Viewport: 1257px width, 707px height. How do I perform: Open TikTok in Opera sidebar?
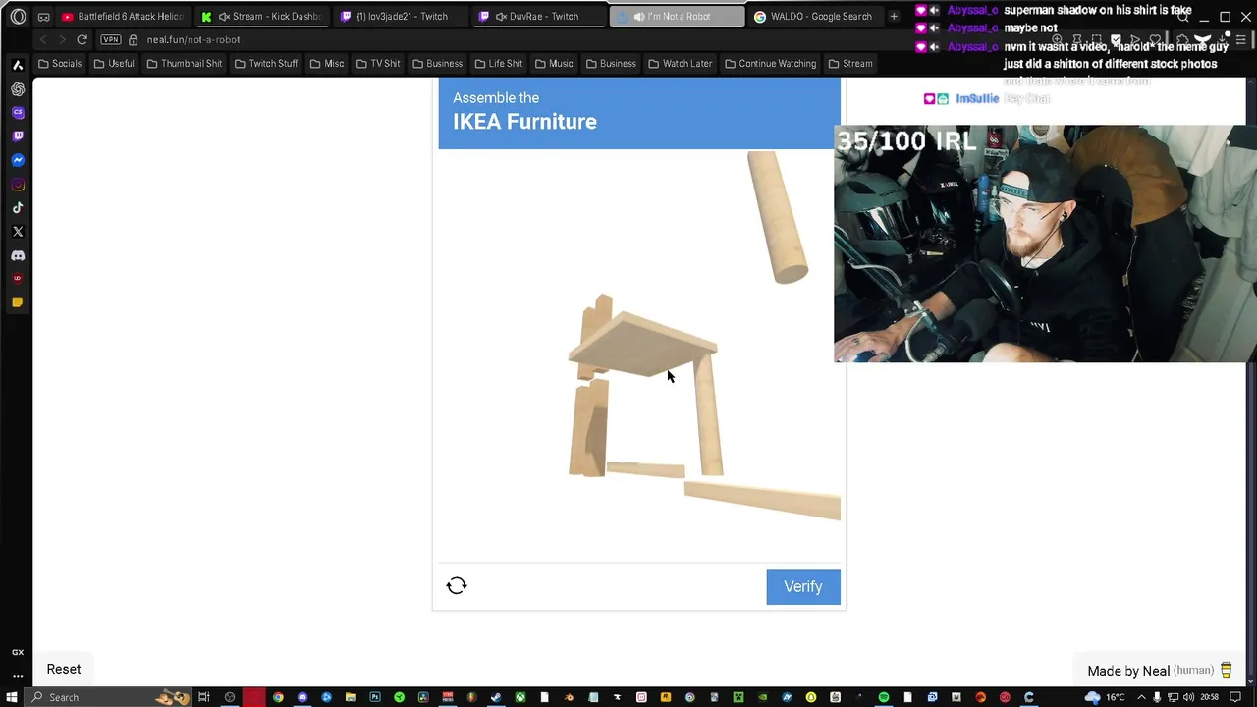(x=18, y=208)
